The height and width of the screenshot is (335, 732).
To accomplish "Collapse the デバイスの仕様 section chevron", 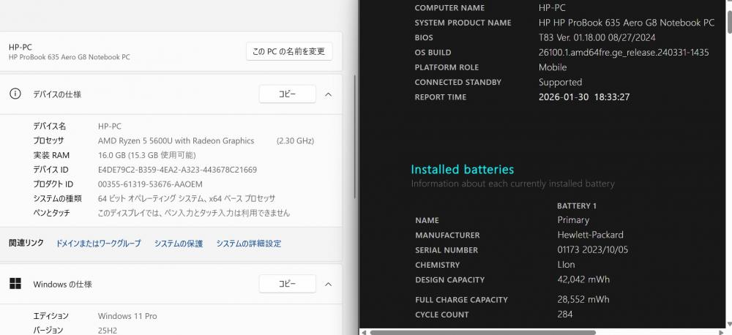I will (x=328, y=94).
